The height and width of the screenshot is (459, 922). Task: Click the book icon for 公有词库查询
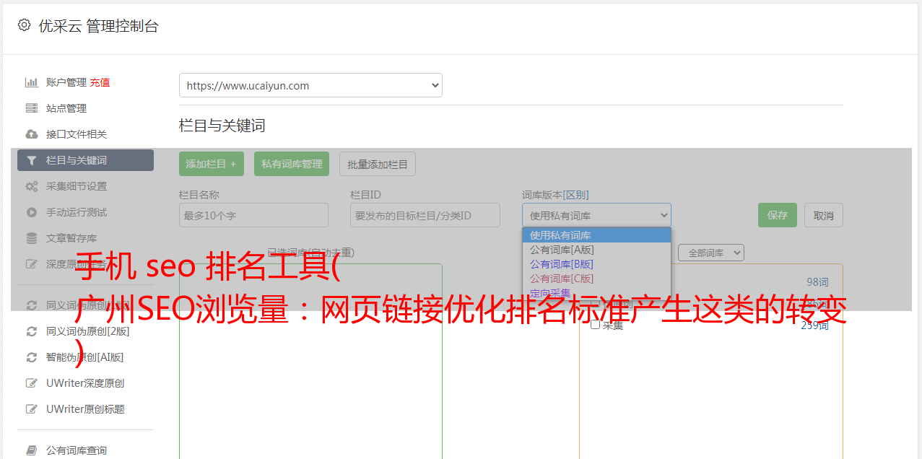pyautogui.click(x=31, y=450)
